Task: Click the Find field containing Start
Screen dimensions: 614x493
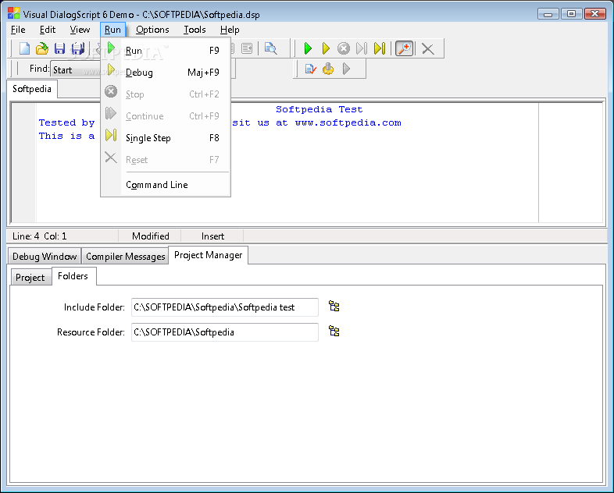Action: pyautogui.click(x=76, y=70)
